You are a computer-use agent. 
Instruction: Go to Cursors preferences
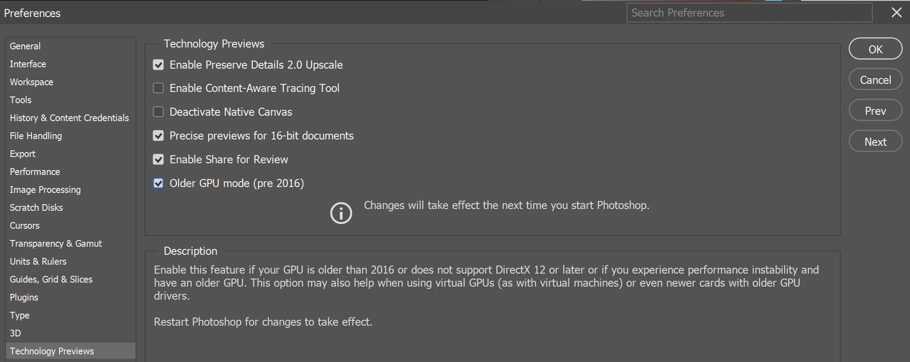[70, 226]
